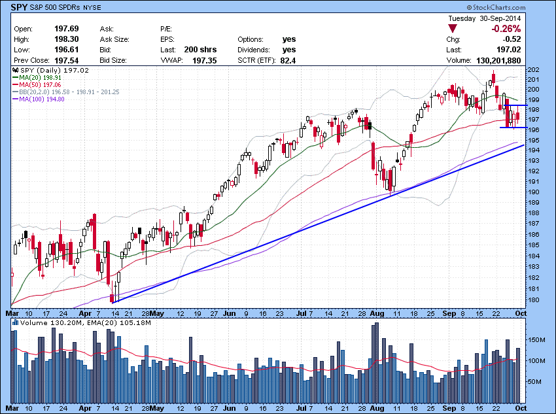Click 'Oct' on the volume panel date axis
The image size is (556, 414).
click(x=521, y=408)
